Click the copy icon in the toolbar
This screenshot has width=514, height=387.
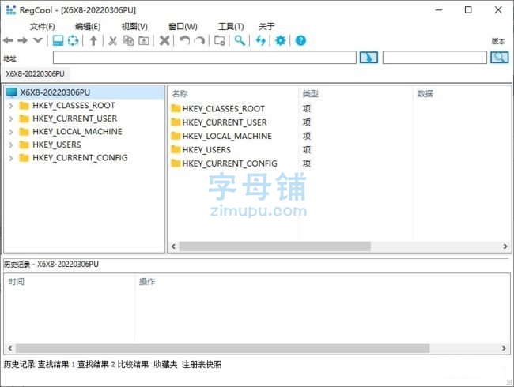[x=128, y=40]
